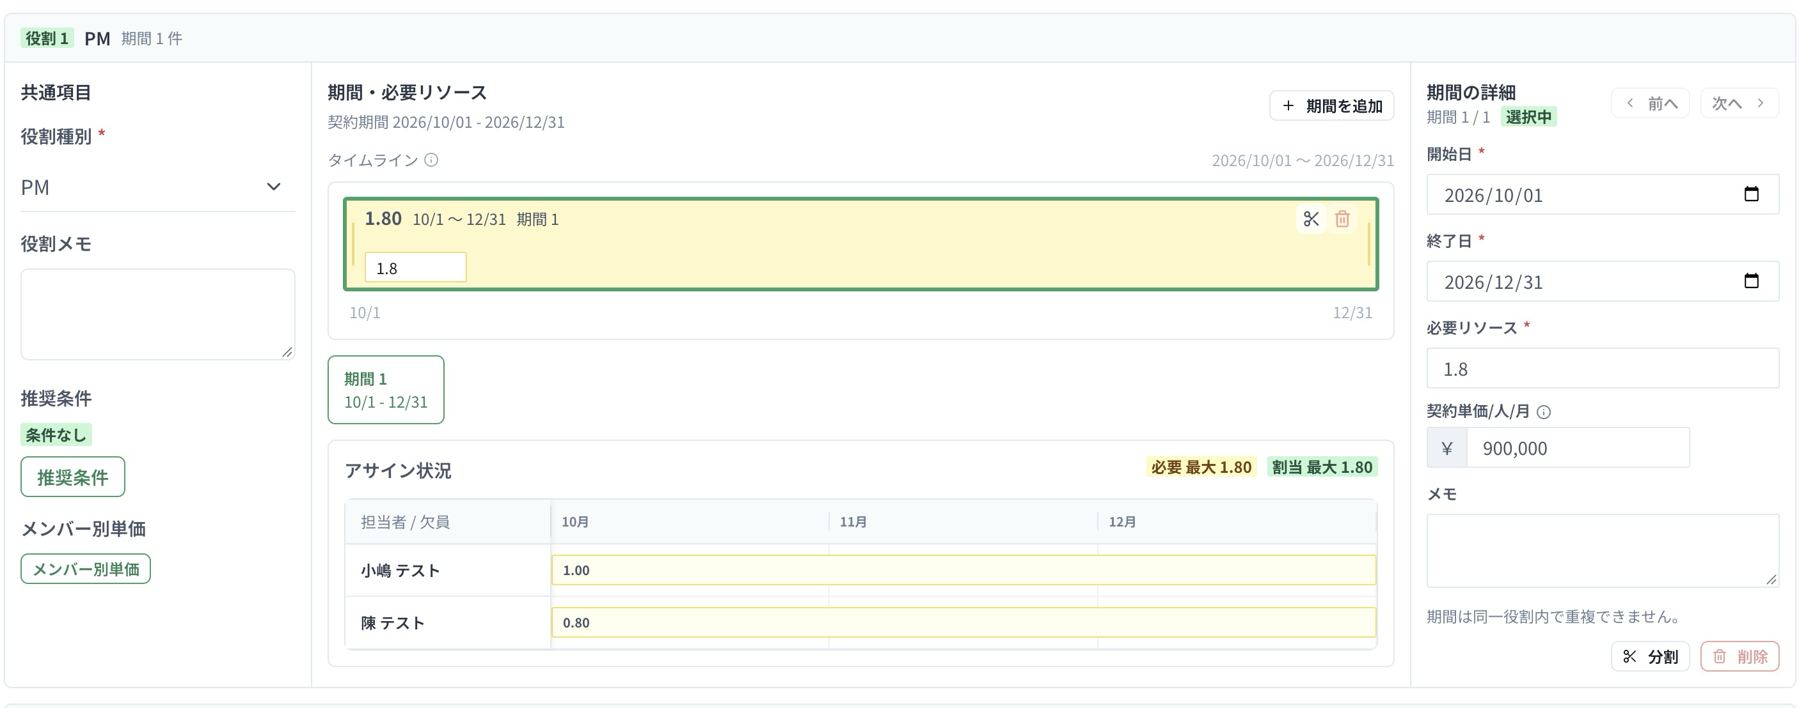
Task: Click 小嶋 テスト 1.00 assignment bar
Action: pyautogui.click(x=963, y=570)
